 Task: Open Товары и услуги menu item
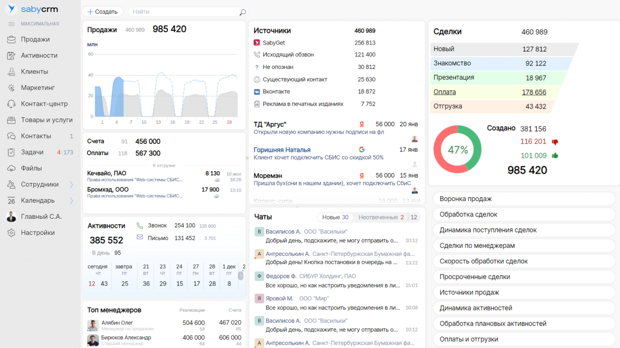[47, 120]
